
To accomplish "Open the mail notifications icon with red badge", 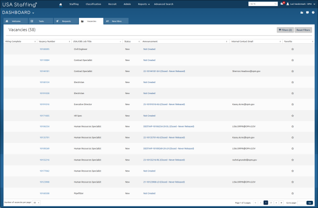I will (282, 4).
